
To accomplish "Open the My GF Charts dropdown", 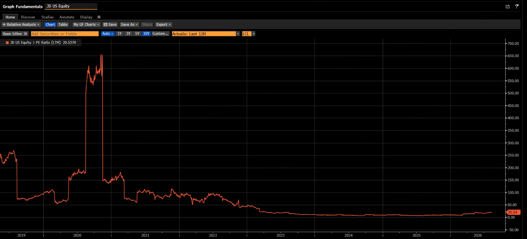I will (87, 25).
